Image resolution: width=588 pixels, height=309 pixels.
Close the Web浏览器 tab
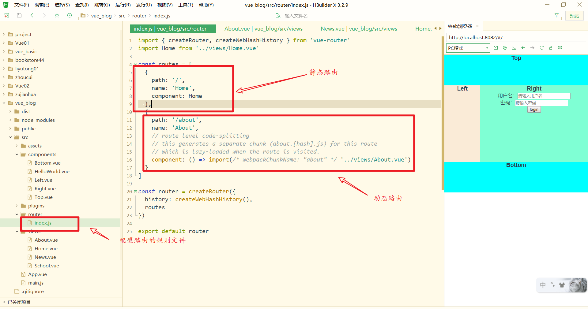477,26
